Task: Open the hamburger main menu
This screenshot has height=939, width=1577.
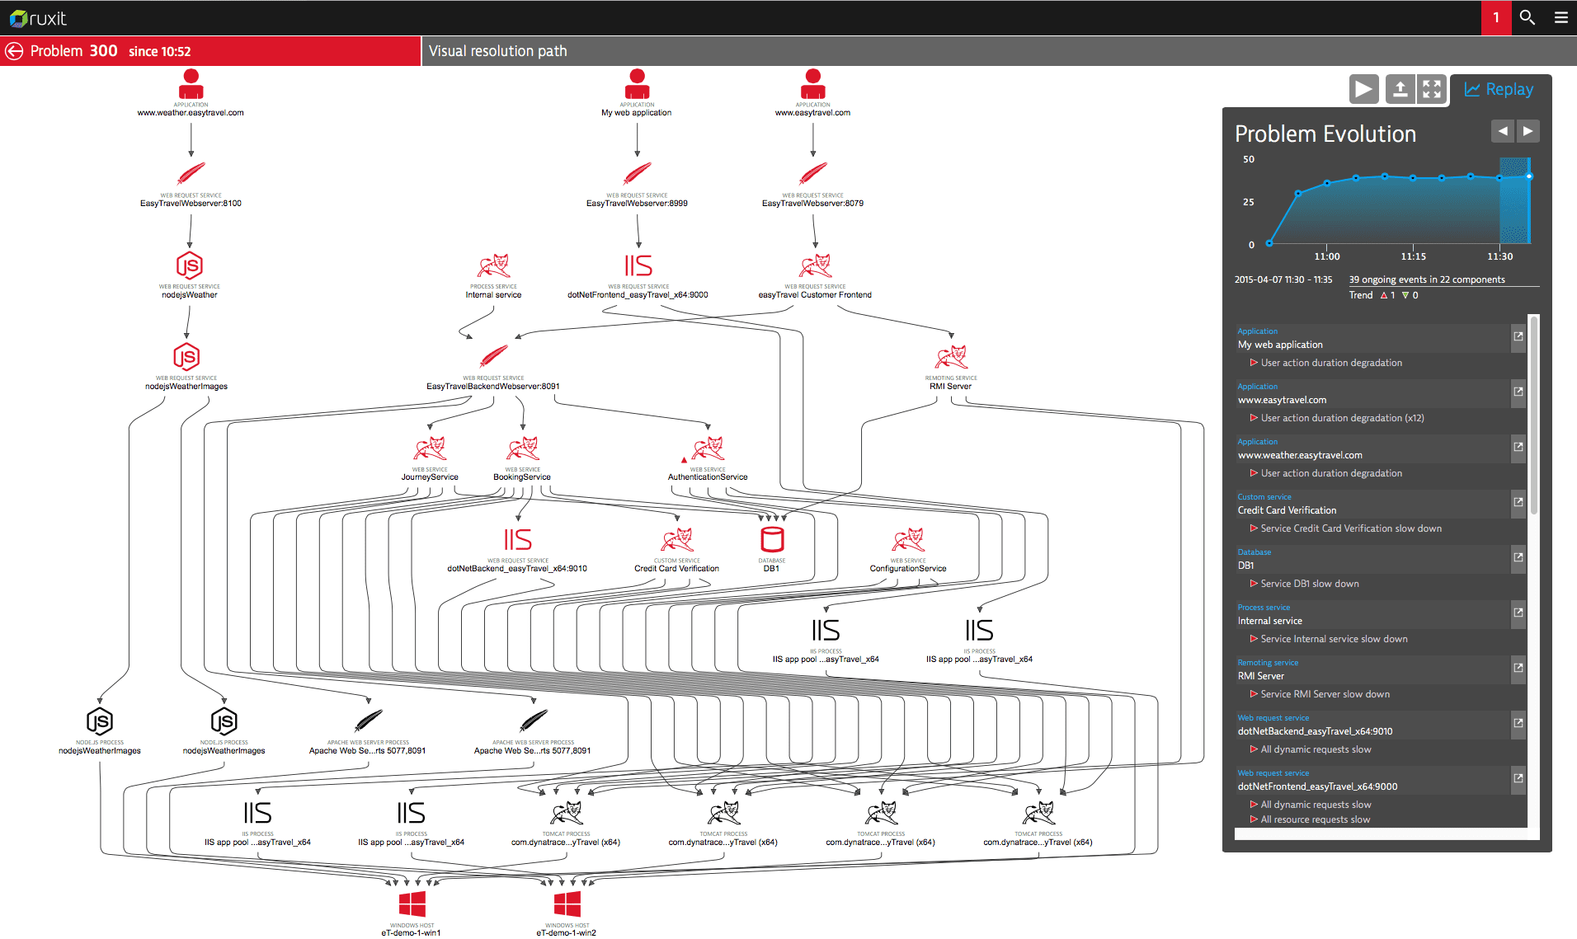Action: pos(1561,17)
